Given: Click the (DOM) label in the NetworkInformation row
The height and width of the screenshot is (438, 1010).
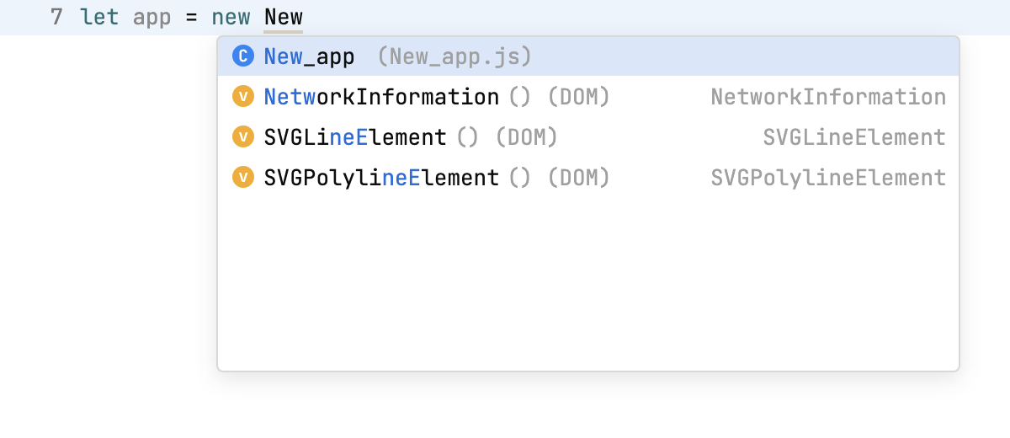Looking at the screenshot, I should [578, 97].
